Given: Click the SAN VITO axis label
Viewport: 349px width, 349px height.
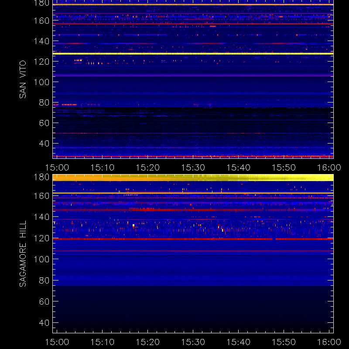Looking at the screenshot, I should point(23,79).
